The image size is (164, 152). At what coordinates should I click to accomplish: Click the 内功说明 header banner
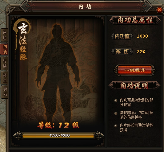134,85
